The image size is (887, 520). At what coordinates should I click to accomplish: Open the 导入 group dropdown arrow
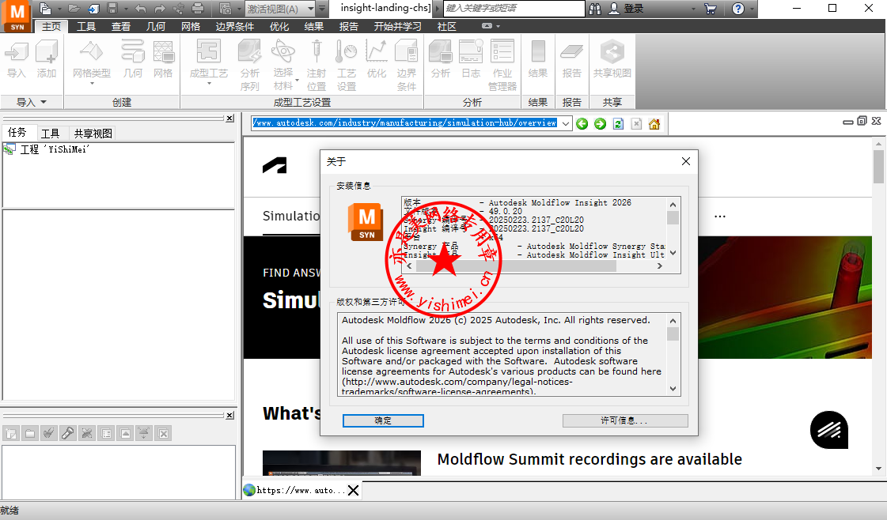pos(44,102)
